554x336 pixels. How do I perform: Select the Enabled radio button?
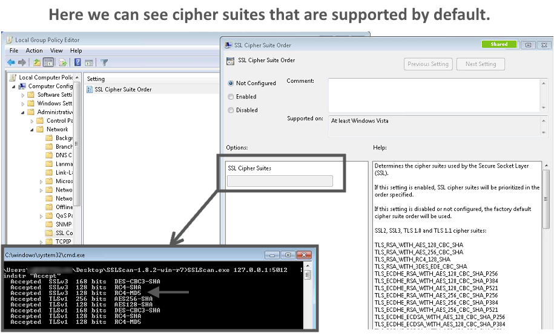[x=231, y=97]
